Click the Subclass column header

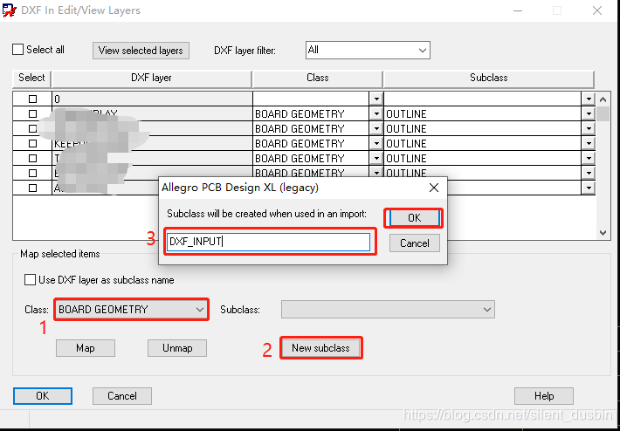pyautogui.click(x=489, y=78)
